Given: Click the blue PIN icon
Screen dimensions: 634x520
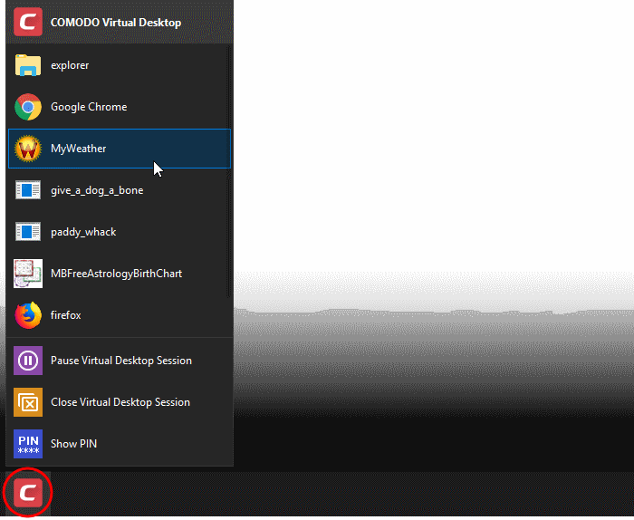Looking at the screenshot, I should coord(28,444).
